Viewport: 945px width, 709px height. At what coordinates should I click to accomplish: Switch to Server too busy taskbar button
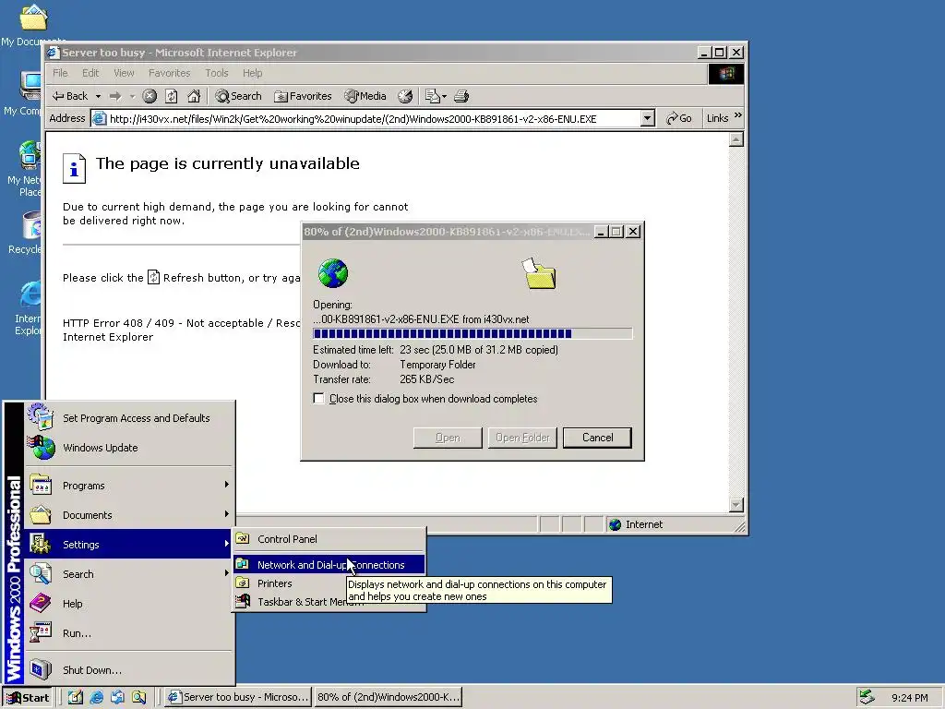coord(238,698)
